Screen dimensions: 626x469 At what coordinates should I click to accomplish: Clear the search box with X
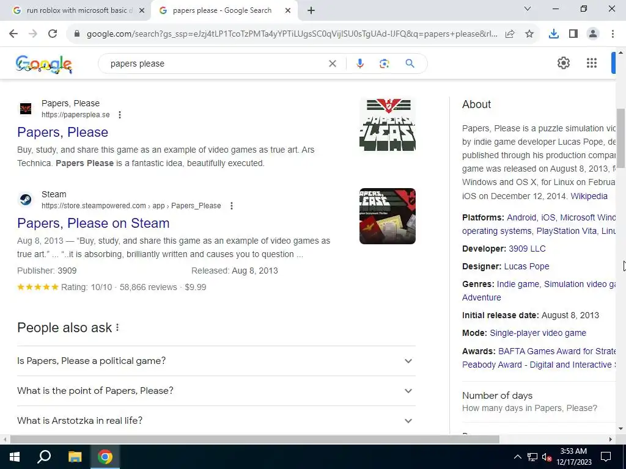(x=332, y=64)
